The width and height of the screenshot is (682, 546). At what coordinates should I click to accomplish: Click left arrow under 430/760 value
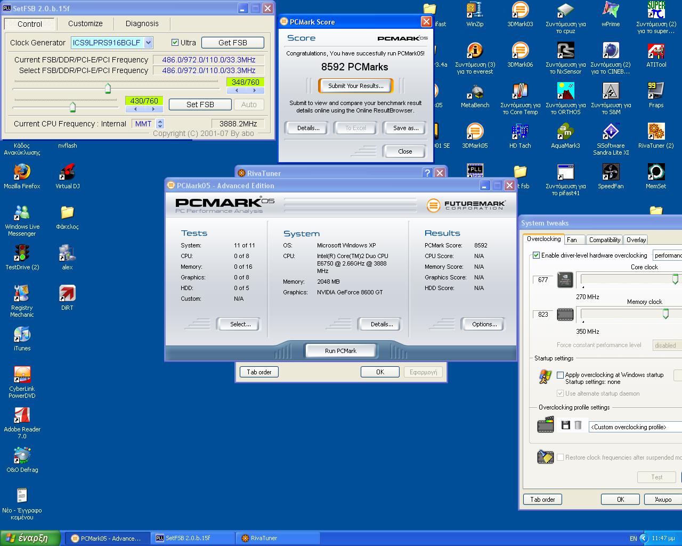[135, 109]
